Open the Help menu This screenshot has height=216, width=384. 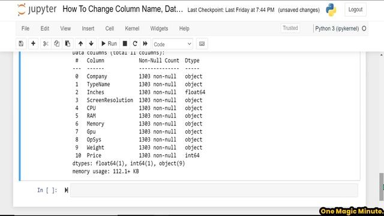coord(184,29)
